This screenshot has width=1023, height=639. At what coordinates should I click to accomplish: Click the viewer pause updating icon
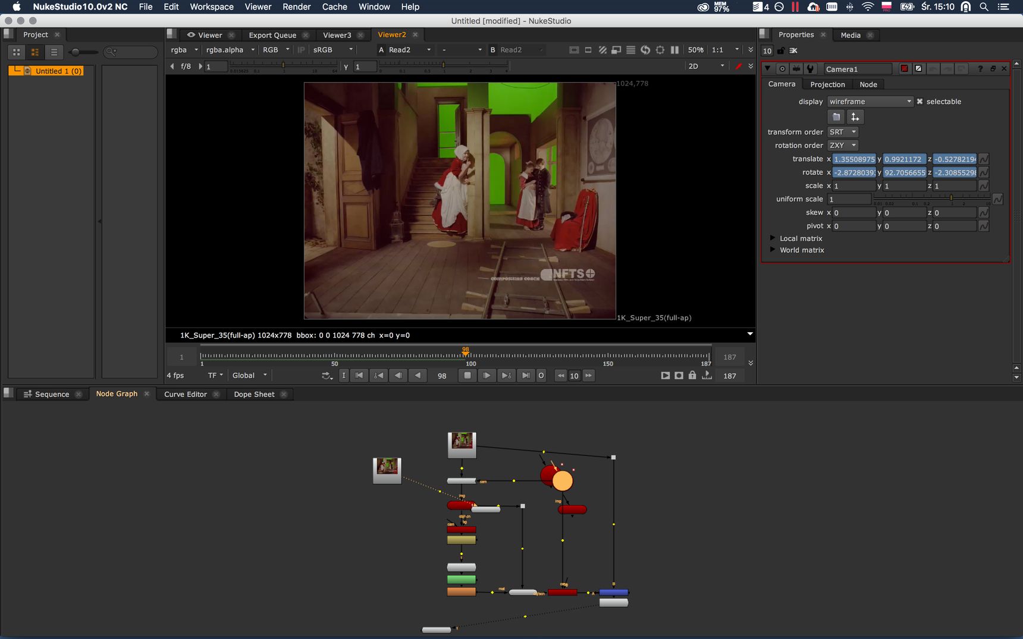[x=674, y=50]
